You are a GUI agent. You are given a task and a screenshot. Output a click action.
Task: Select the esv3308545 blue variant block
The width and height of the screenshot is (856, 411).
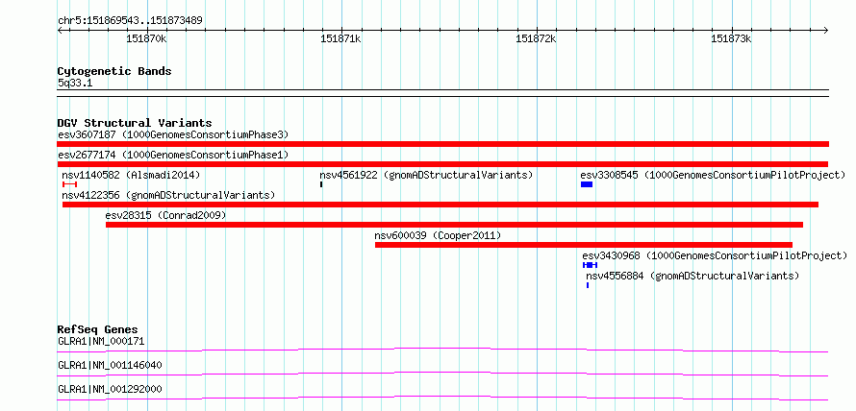[587, 184]
